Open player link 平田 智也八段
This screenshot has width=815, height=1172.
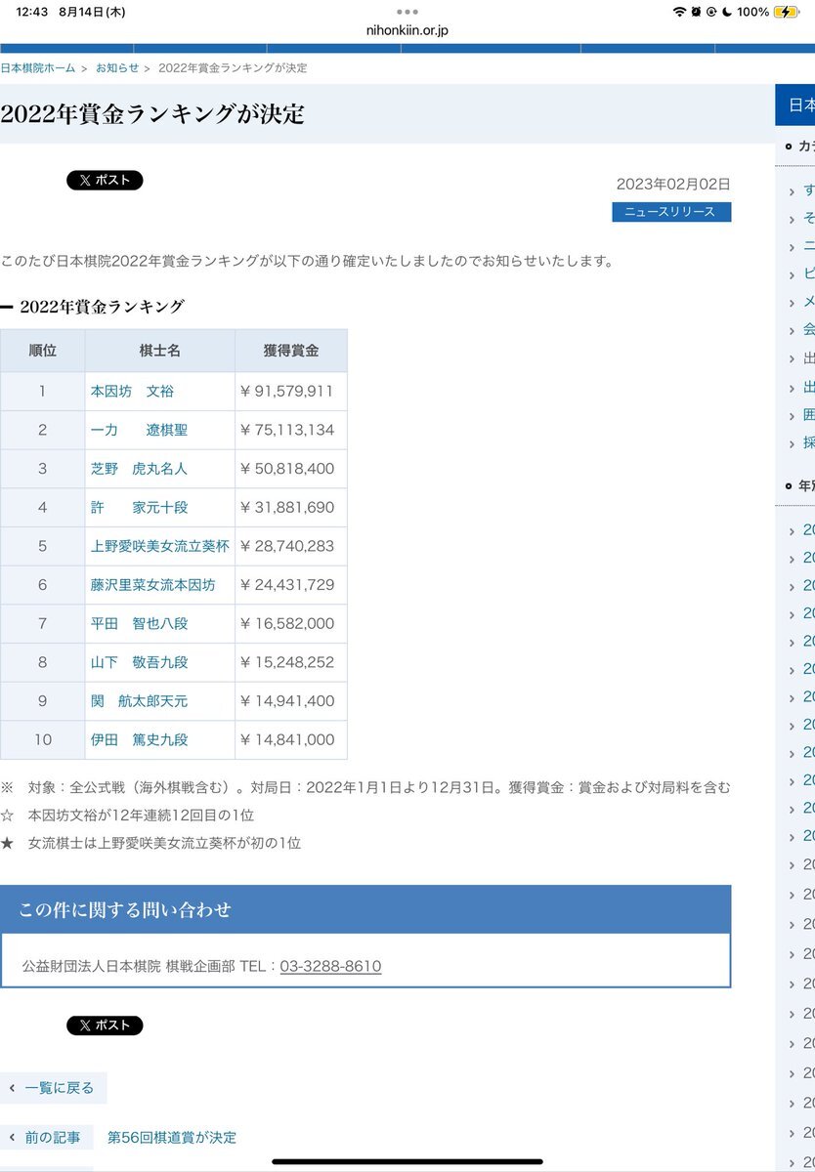pos(139,623)
